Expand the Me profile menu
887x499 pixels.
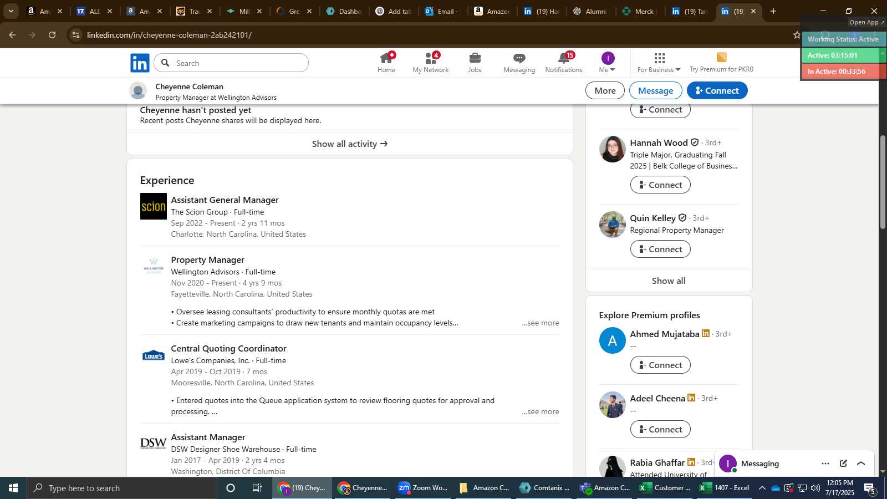point(608,63)
